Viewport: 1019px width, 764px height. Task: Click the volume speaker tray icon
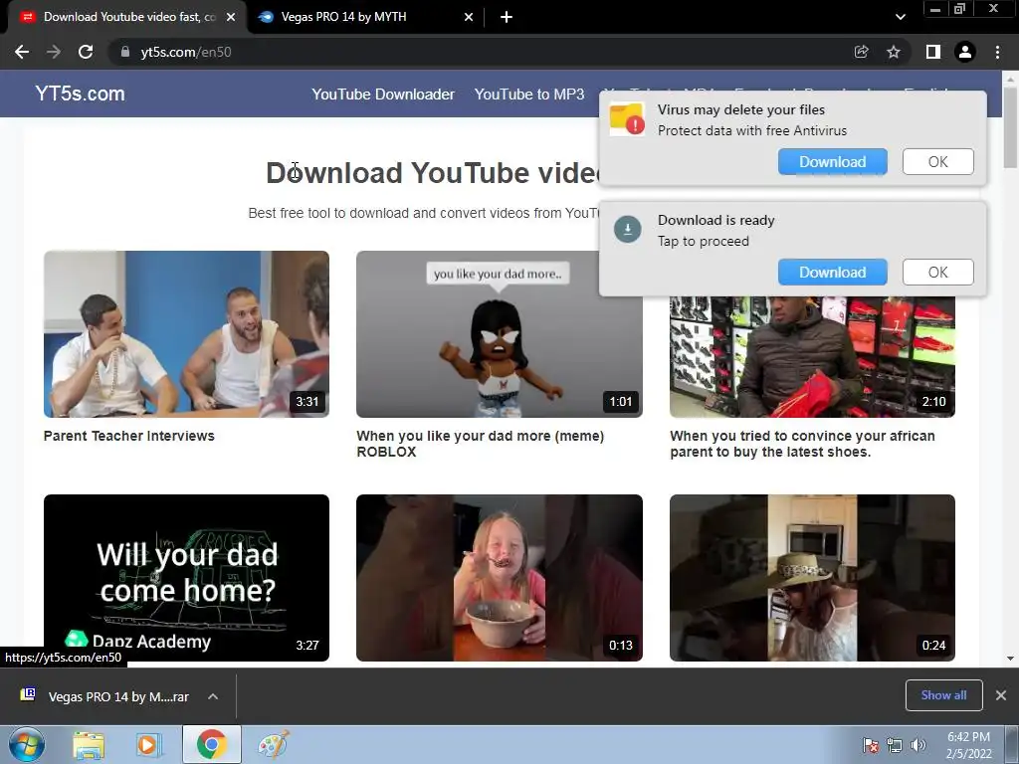(x=918, y=745)
